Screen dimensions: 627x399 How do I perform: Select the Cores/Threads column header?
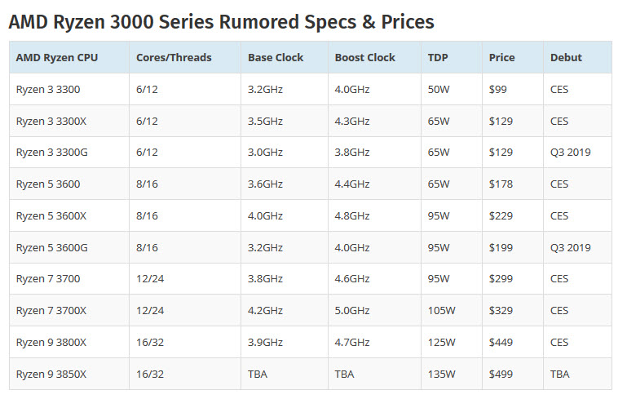click(174, 58)
